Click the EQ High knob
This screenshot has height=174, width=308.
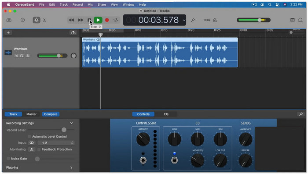(x=220, y=139)
